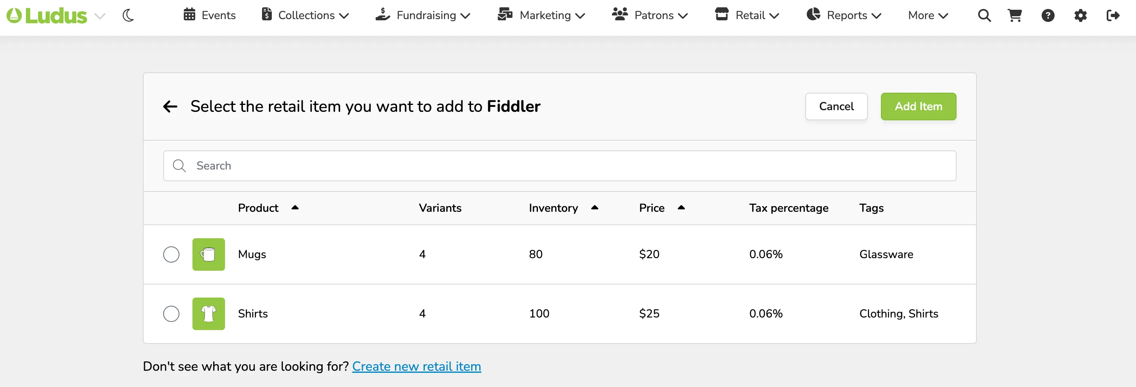This screenshot has width=1136, height=387.
Task: Click the Ludus logo
Action: click(x=47, y=16)
